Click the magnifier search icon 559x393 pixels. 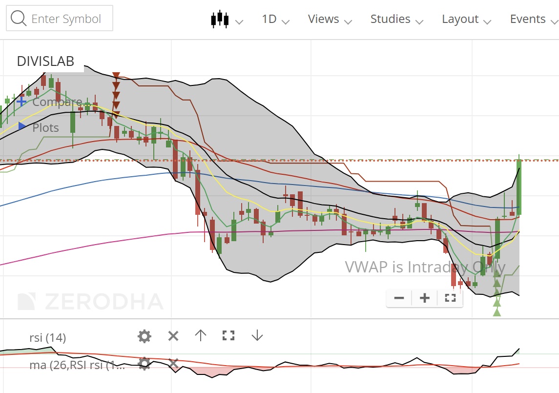[18, 18]
